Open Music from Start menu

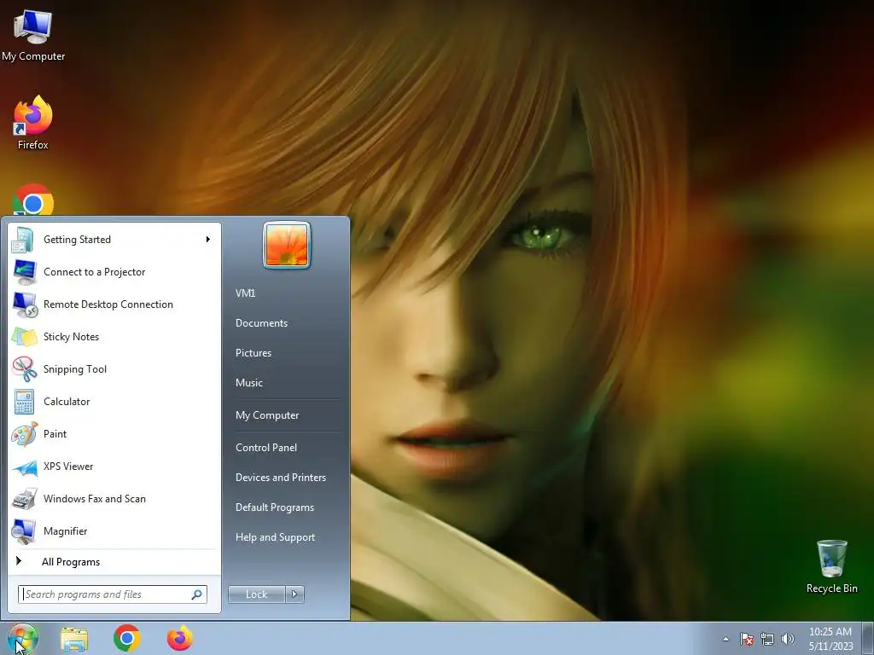tap(249, 383)
